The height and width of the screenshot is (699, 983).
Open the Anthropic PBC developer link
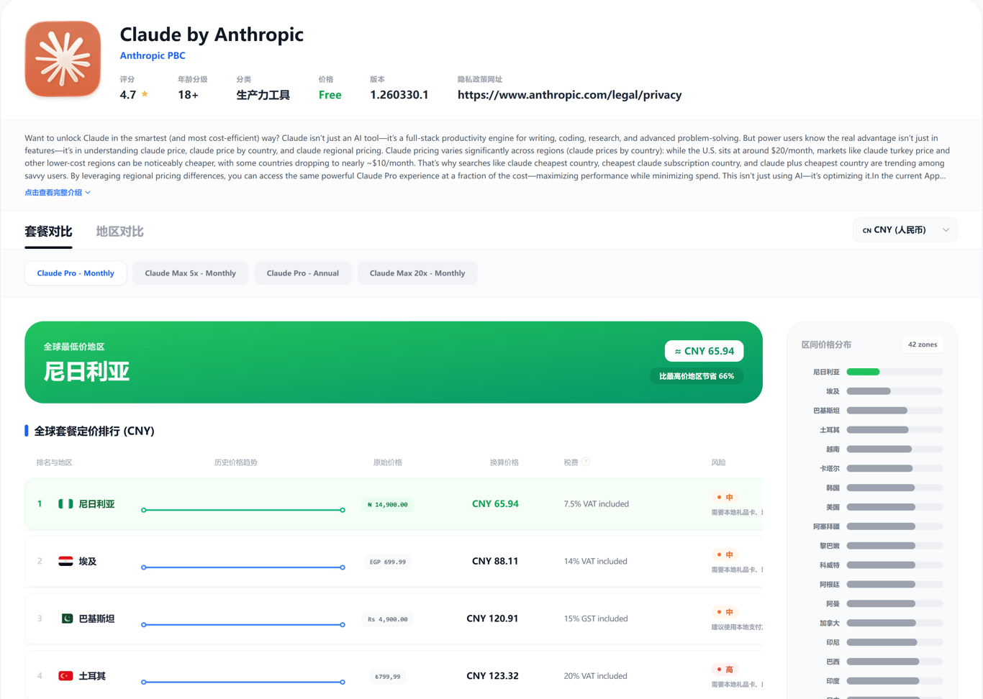coord(153,55)
